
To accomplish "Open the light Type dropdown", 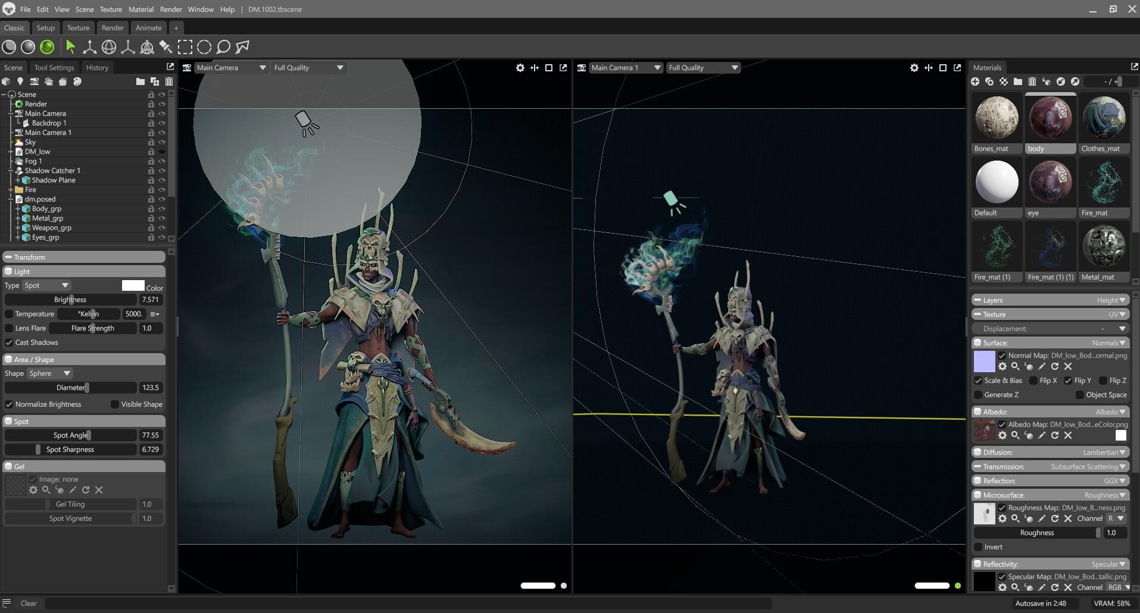I will pyautogui.click(x=46, y=285).
